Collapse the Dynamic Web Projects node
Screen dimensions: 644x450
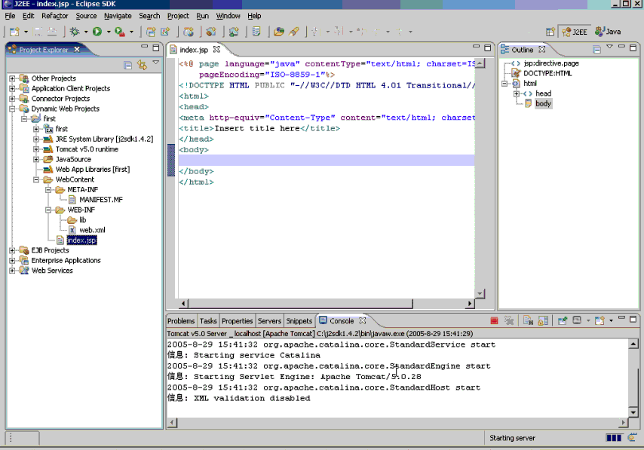12,109
